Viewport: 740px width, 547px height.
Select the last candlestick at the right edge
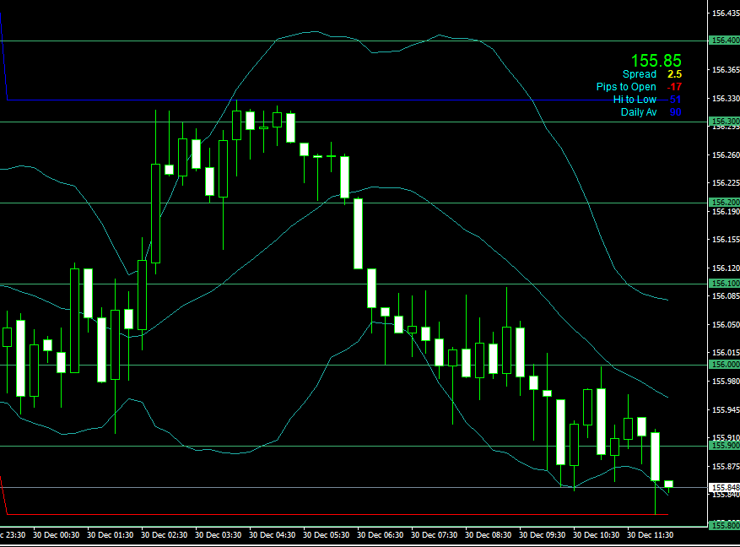pyautogui.click(x=668, y=485)
